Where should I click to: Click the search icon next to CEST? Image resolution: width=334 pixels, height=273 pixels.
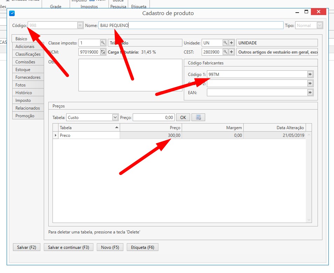coord(225,52)
